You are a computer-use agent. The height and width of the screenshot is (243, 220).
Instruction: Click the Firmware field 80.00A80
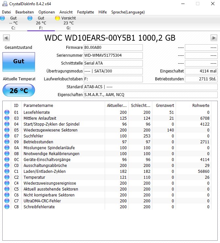[x=113, y=48]
